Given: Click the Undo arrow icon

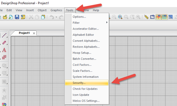Looking at the screenshot, I should [x=52, y=17].
